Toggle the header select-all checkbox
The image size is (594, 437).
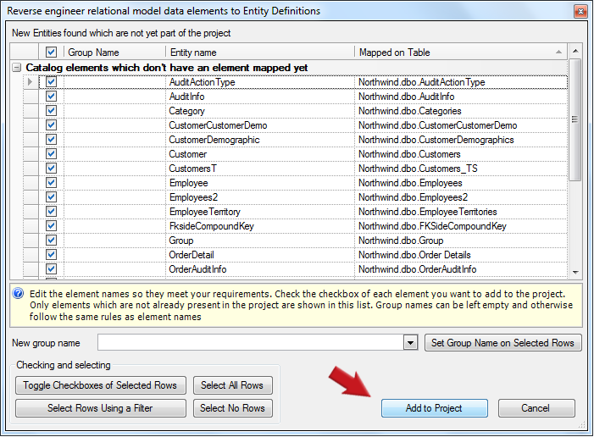coord(51,52)
